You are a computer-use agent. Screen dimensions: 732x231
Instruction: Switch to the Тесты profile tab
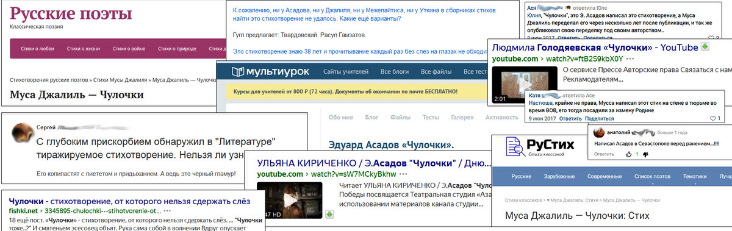click(x=431, y=117)
